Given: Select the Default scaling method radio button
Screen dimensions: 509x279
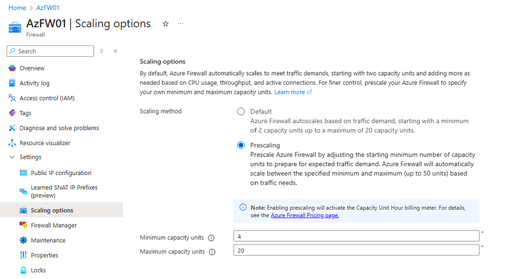Looking at the screenshot, I should (241, 112).
